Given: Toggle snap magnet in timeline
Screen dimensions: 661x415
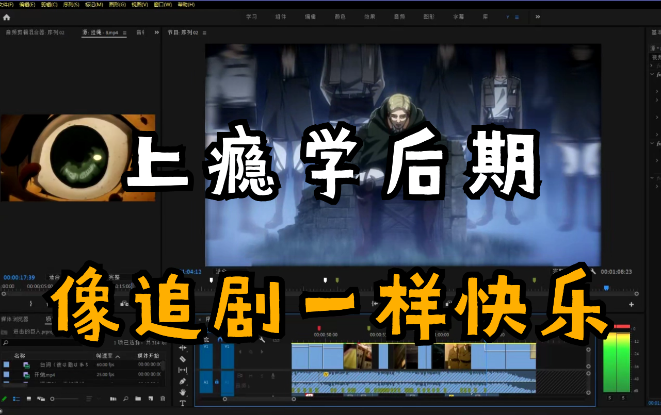Looking at the screenshot, I should [220, 339].
